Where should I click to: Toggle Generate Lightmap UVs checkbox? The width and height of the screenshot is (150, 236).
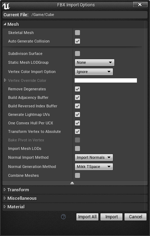pyautogui.click(x=77, y=114)
